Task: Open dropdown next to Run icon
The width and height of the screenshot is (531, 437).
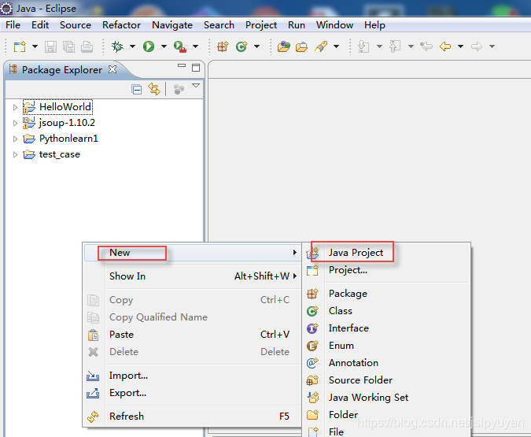Action: 164,46
